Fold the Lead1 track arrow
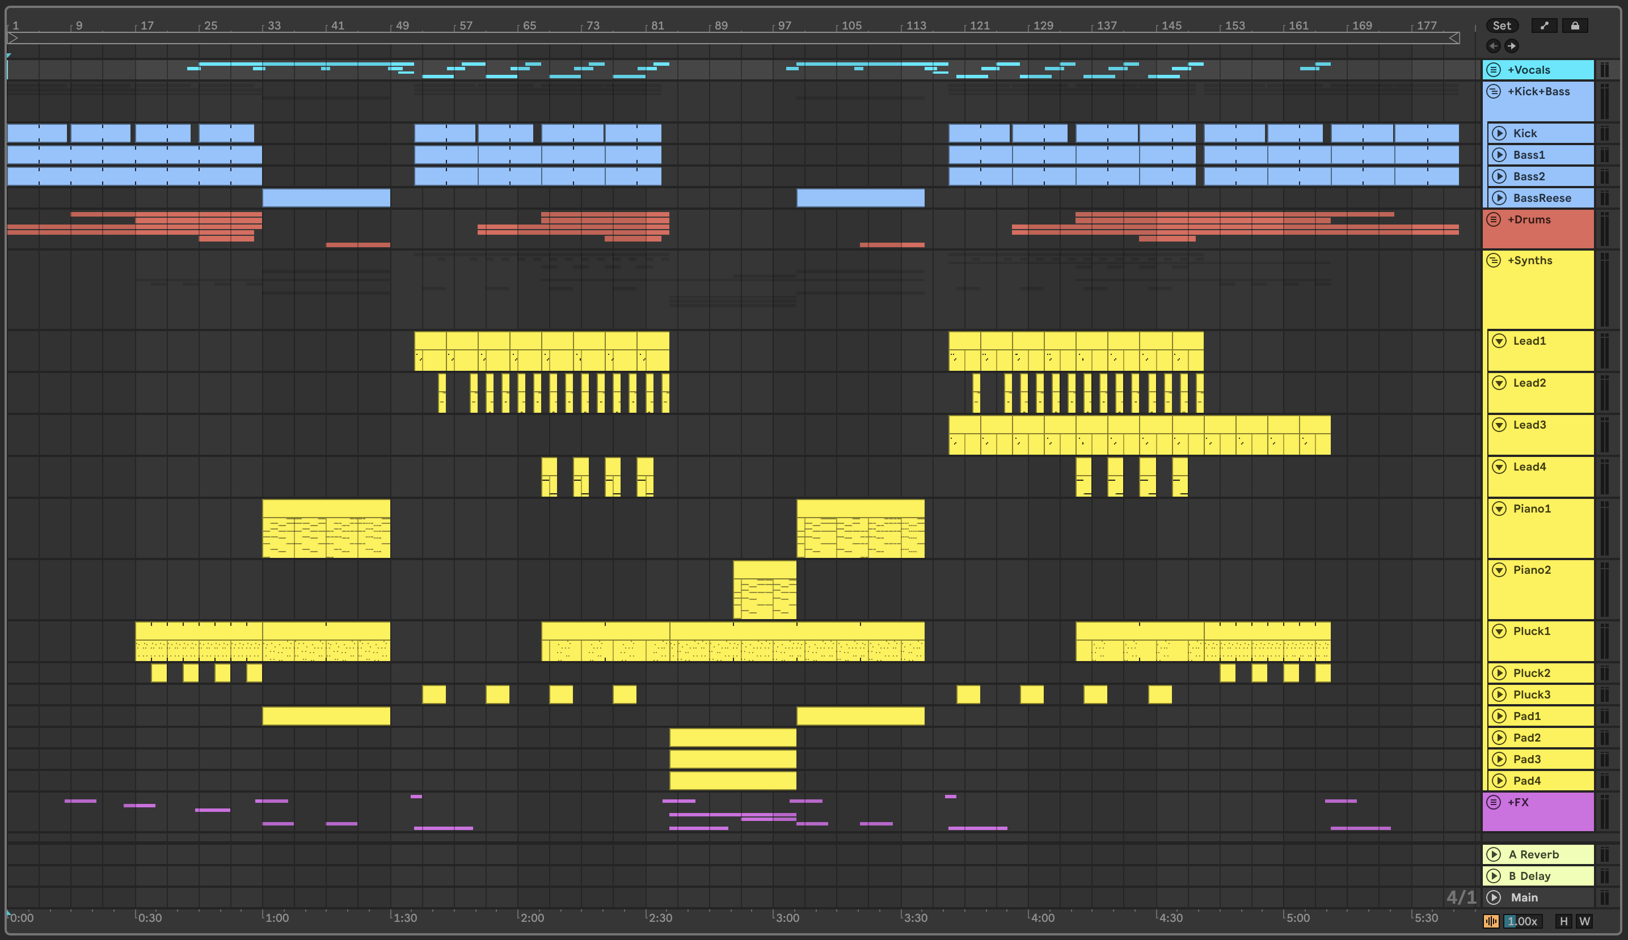 point(1499,341)
